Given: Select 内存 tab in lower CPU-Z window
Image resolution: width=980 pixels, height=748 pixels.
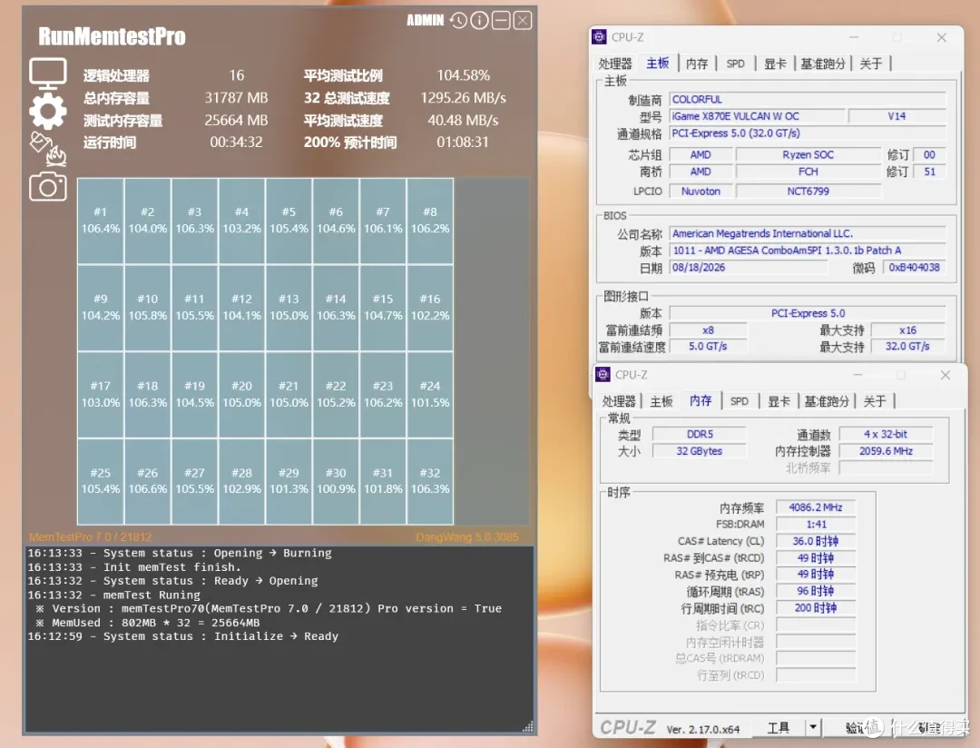Looking at the screenshot, I should pyautogui.click(x=701, y=400).
